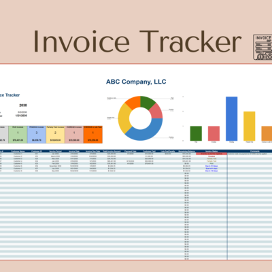Viewport: 272px width, 272px height.
Task: Click the yellow Partially Paid donut segment
Action: coord(124,118)
